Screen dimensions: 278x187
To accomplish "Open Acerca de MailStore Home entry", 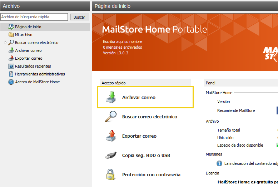I will [38, 82].
